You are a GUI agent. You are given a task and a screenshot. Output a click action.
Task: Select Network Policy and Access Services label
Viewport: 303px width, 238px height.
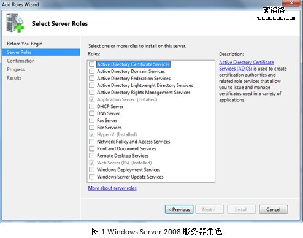133,142
